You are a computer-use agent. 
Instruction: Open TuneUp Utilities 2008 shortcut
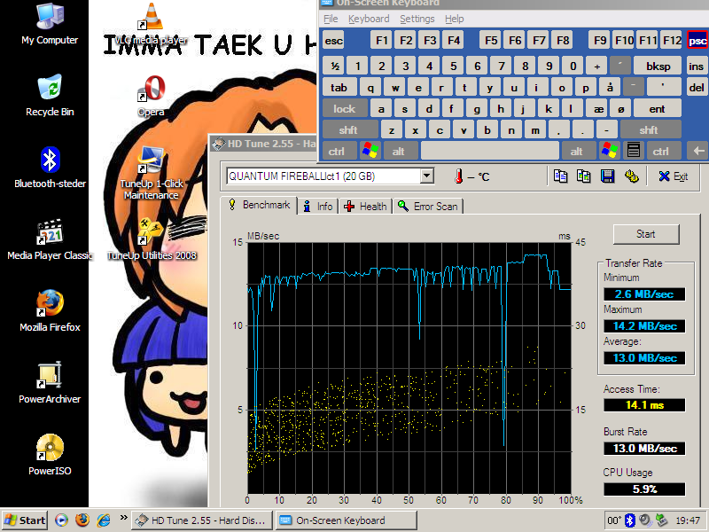coord(151,239)
